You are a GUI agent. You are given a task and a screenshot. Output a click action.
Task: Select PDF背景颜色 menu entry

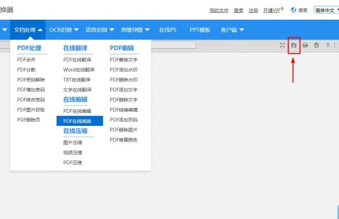(x=124, y=140)
